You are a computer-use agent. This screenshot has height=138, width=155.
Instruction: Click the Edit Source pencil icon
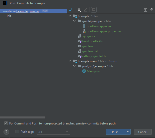(86, 10)
